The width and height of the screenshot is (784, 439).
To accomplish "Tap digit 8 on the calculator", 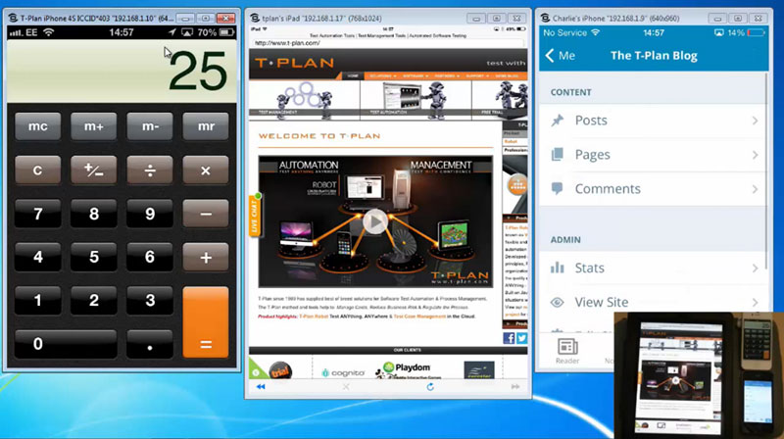I will coord(93,214).
